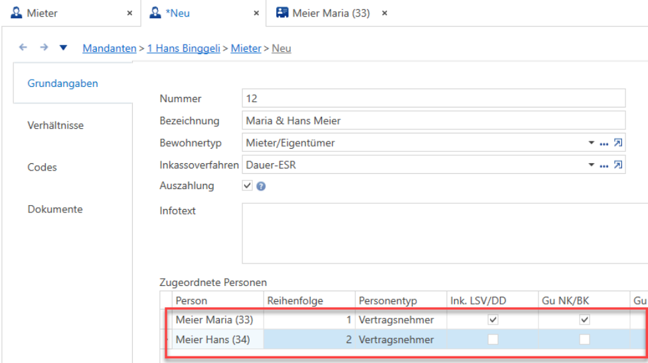Uncheck Gu NK/BK for Meier Maria
This screenshot has height=363, width=648.
point(584,319)
